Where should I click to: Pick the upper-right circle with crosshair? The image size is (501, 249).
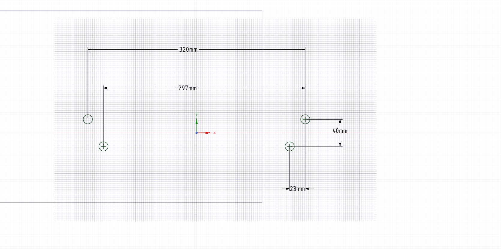(x=305, y=119)
